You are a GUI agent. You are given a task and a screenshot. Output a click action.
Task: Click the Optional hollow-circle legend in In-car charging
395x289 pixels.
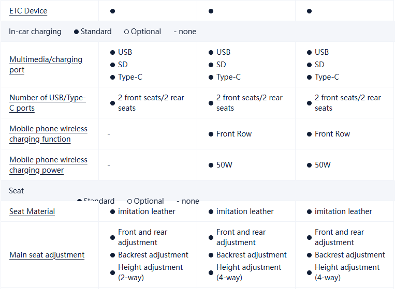point(142,32)
